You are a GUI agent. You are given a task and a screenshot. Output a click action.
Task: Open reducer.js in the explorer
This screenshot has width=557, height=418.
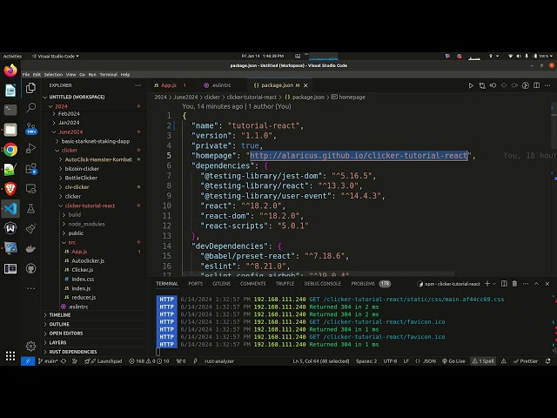[x=84, y=298]
